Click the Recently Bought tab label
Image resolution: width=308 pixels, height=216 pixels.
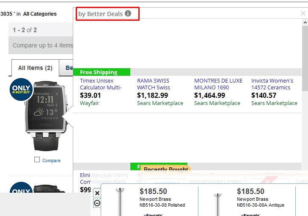coord(165,169)
